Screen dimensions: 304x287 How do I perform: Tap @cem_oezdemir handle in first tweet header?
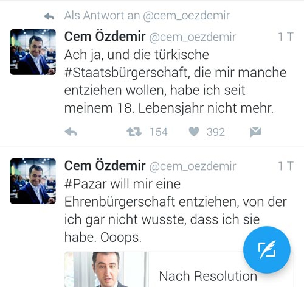pos(193,37)
